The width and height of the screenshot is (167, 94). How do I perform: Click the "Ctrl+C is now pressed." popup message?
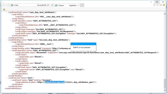[82, 48]
